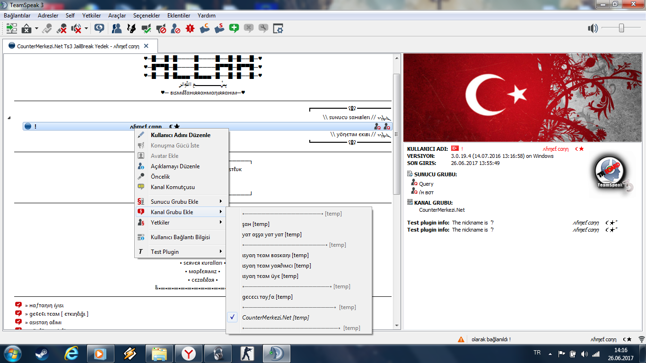Image resolution: width=646 pixels, height=363 pixels.
Task: Click the green plus chat bubble icon
Action: (234, 28)
